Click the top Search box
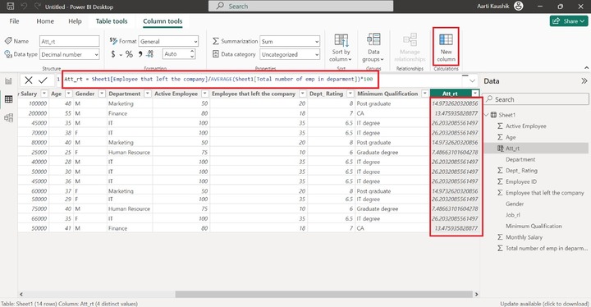 tap(300, 6)
